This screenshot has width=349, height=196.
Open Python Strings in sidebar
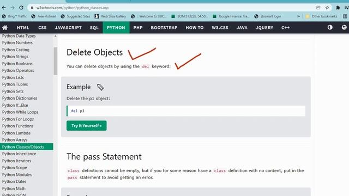[x=15, y=57]
